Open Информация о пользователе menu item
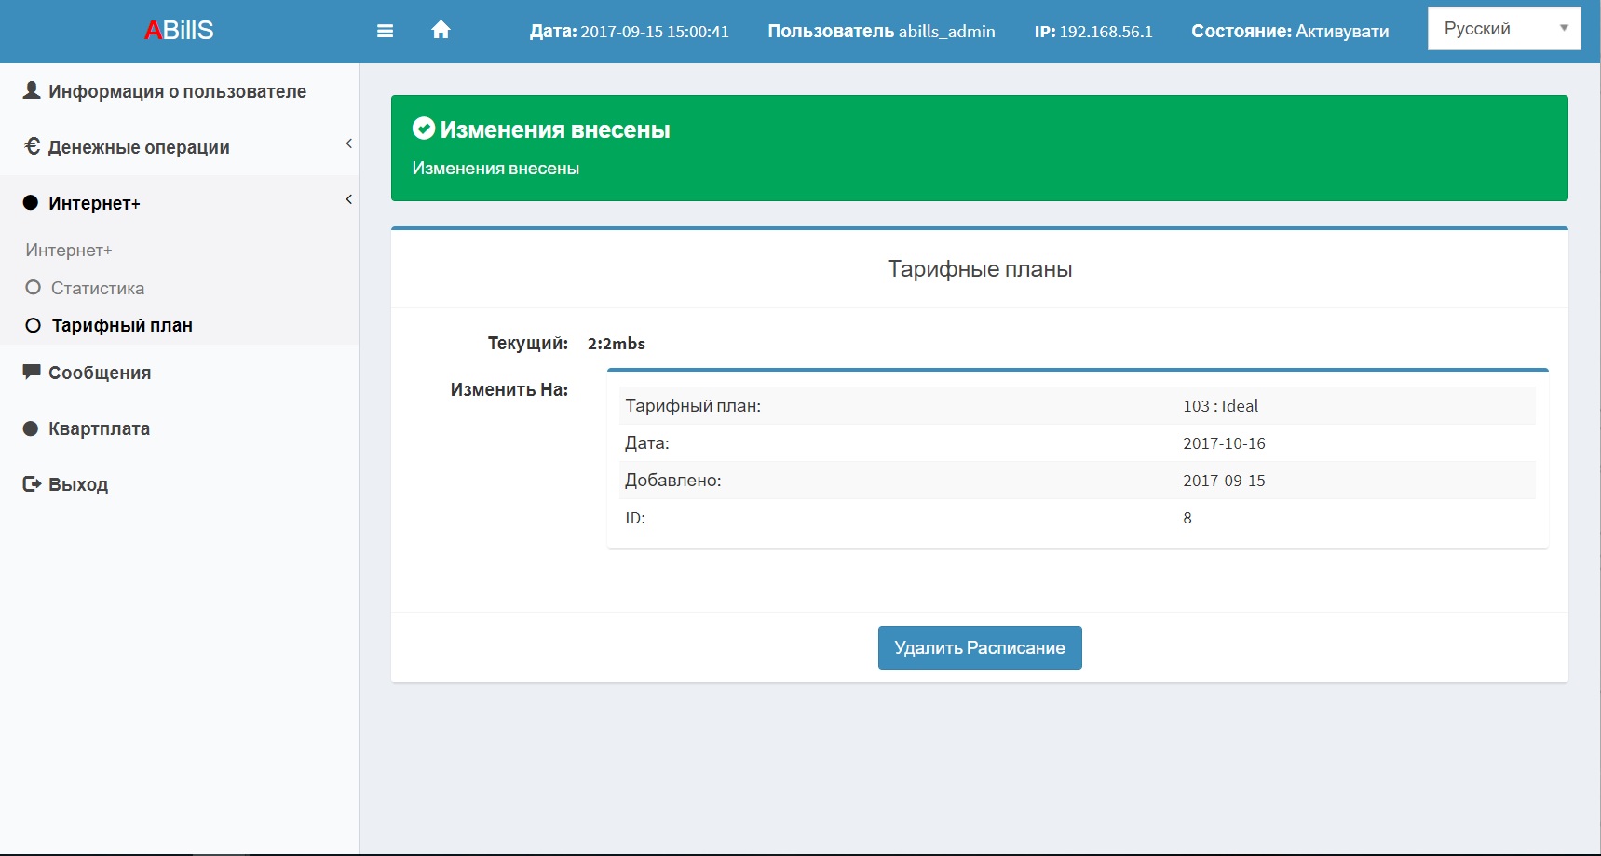The height and width of the screenshot is (856, 1601). 179,91
